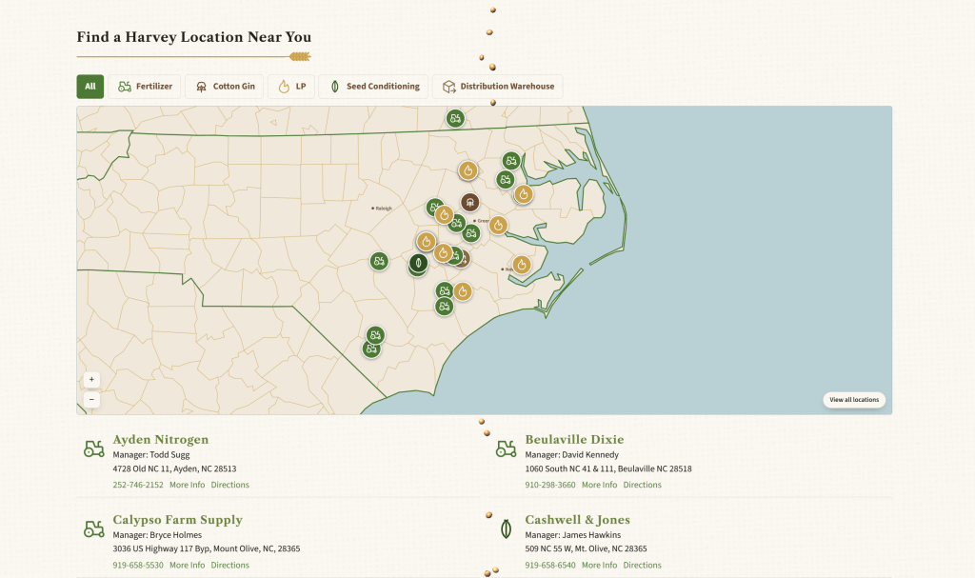This screenshot has height=578, width=975.
Task: Click northeasternmost fertilizer marker near the sound
Action: point(511,161)
